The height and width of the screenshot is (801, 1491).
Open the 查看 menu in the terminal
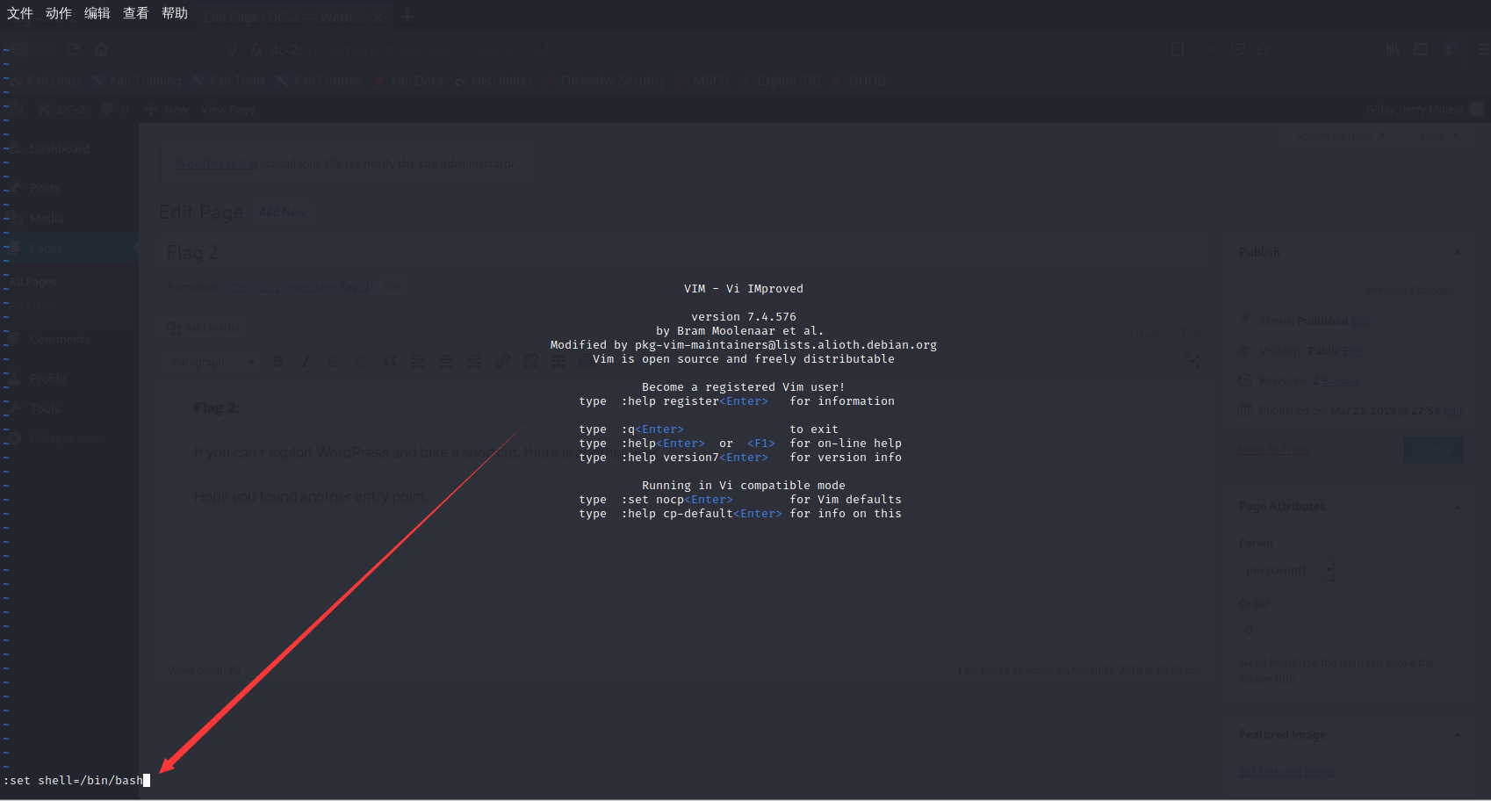[x=136, y=13]
